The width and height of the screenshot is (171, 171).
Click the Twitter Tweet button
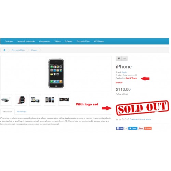point(133,128)
